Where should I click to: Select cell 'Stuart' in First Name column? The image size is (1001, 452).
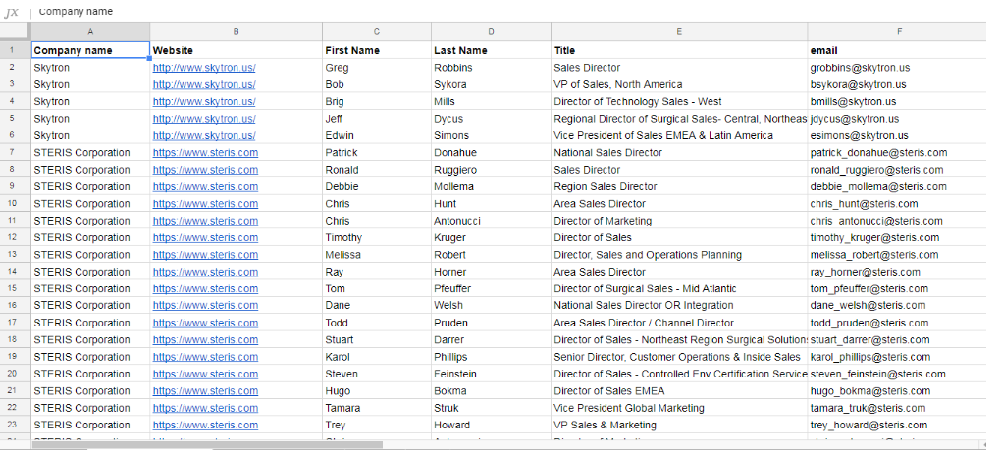coord(377,340)
